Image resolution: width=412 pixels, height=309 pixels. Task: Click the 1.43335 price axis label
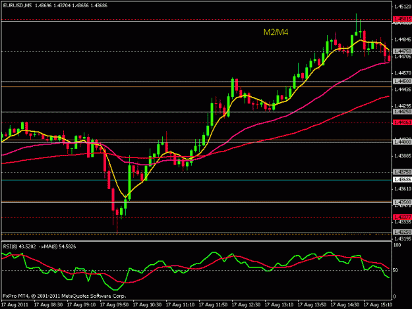(x=403, y=222)
